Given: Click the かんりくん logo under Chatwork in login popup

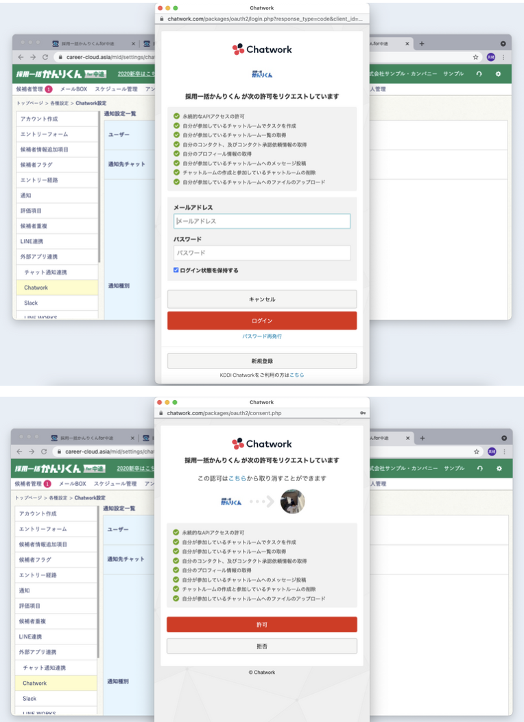Looking at the screenshot, I should point(262,73).
